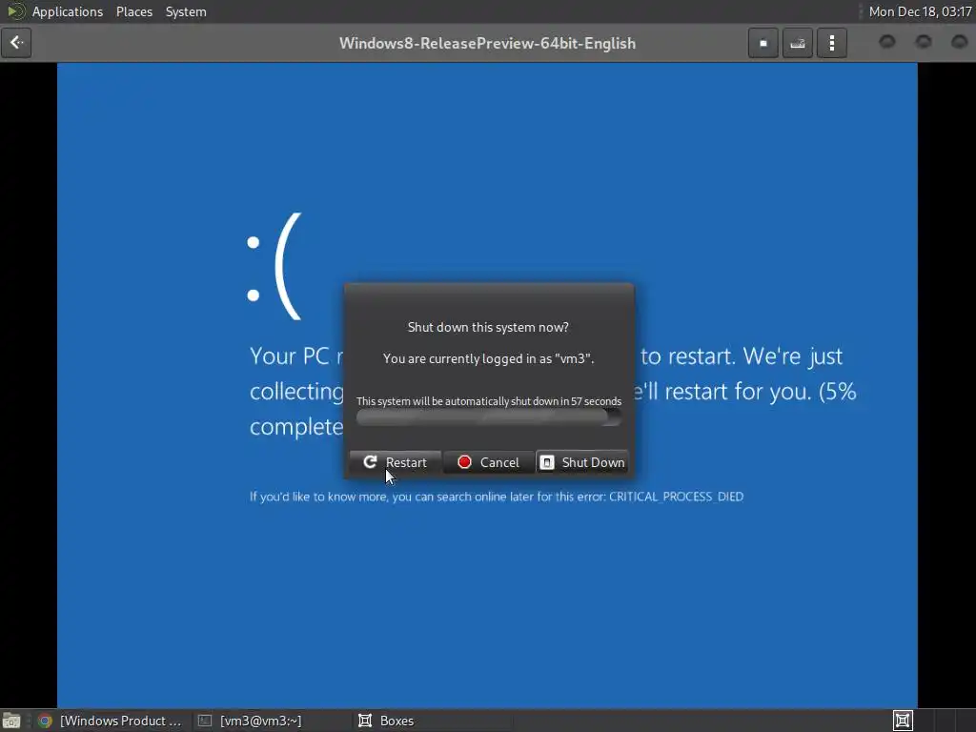Cancel the shutdown dialog
This screenshot has width=976, height=732.
pyautogui.click(x=489, y=462)
